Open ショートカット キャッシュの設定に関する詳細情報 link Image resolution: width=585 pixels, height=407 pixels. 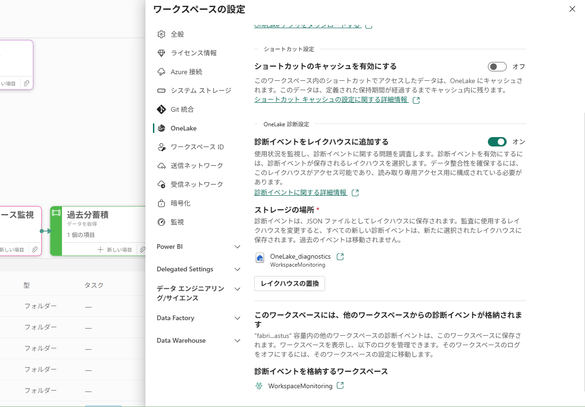pos(331,100)
